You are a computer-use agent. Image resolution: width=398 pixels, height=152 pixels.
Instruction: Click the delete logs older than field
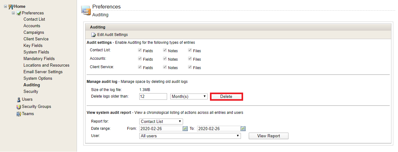click(153, 97)
